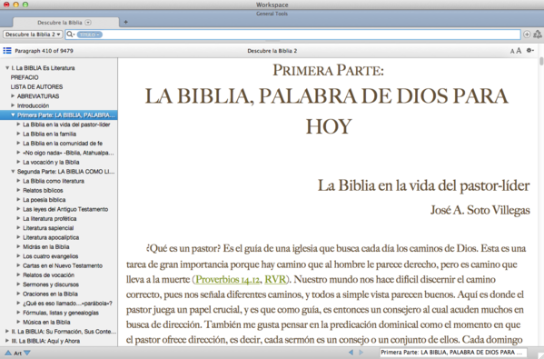This screenshot has height=359, width=544.
Task: Select Fórmulas, listas y genealogías entry
Action: coord(61,313)
